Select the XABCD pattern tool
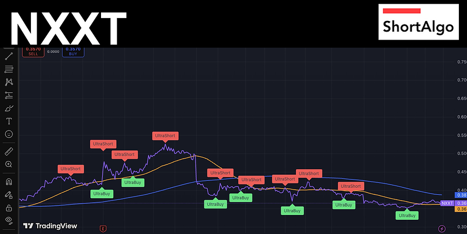 (x=9, y=82)
